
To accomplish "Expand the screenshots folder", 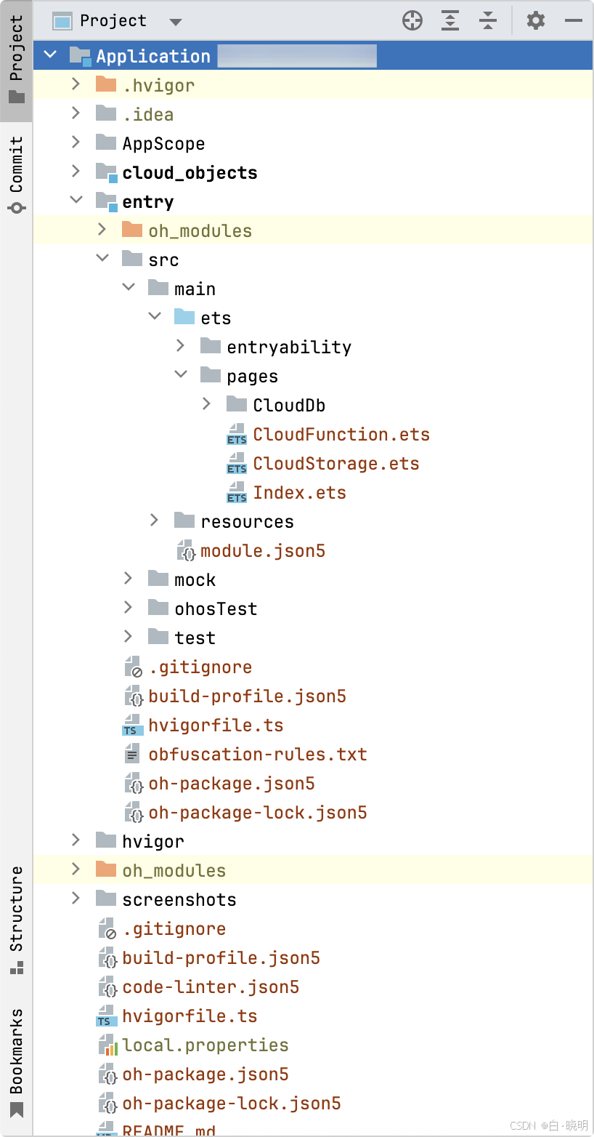I will click(x=76, y=899).
